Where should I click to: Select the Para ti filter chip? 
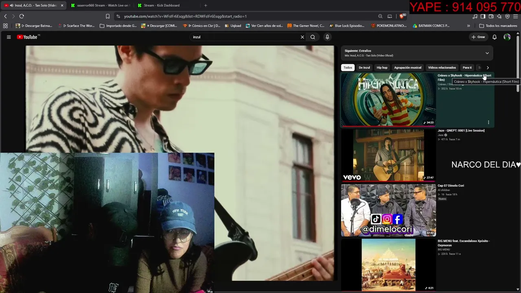pyautogui.click(x=467, y=68)
